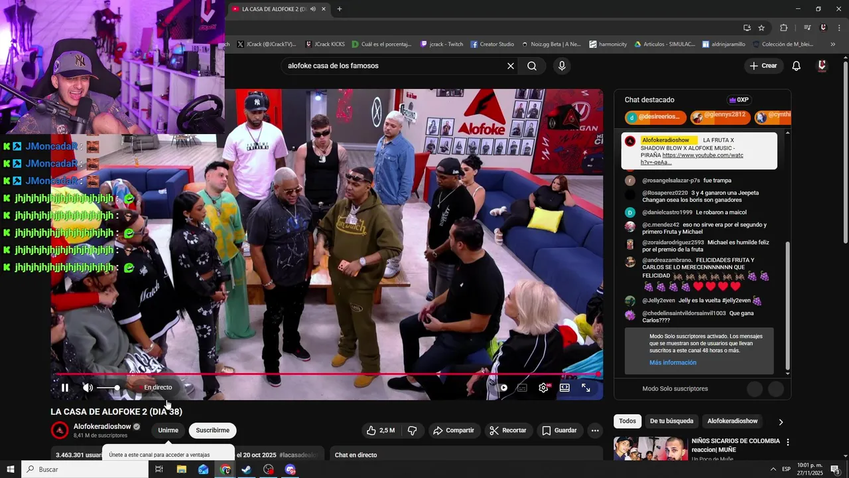Click the Unirme join button

(168, 430)
